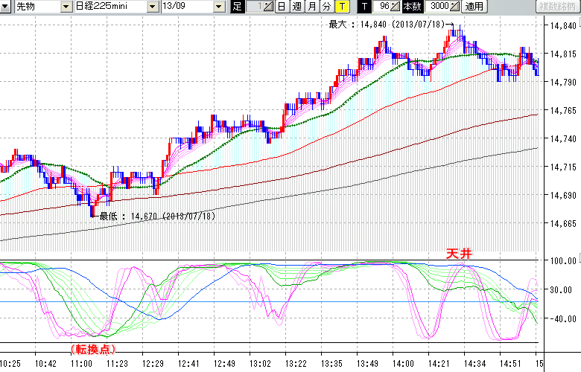Click the small arrow left of 先物
The height and width of the screenshot is (372, 581).
coord(5,7)
